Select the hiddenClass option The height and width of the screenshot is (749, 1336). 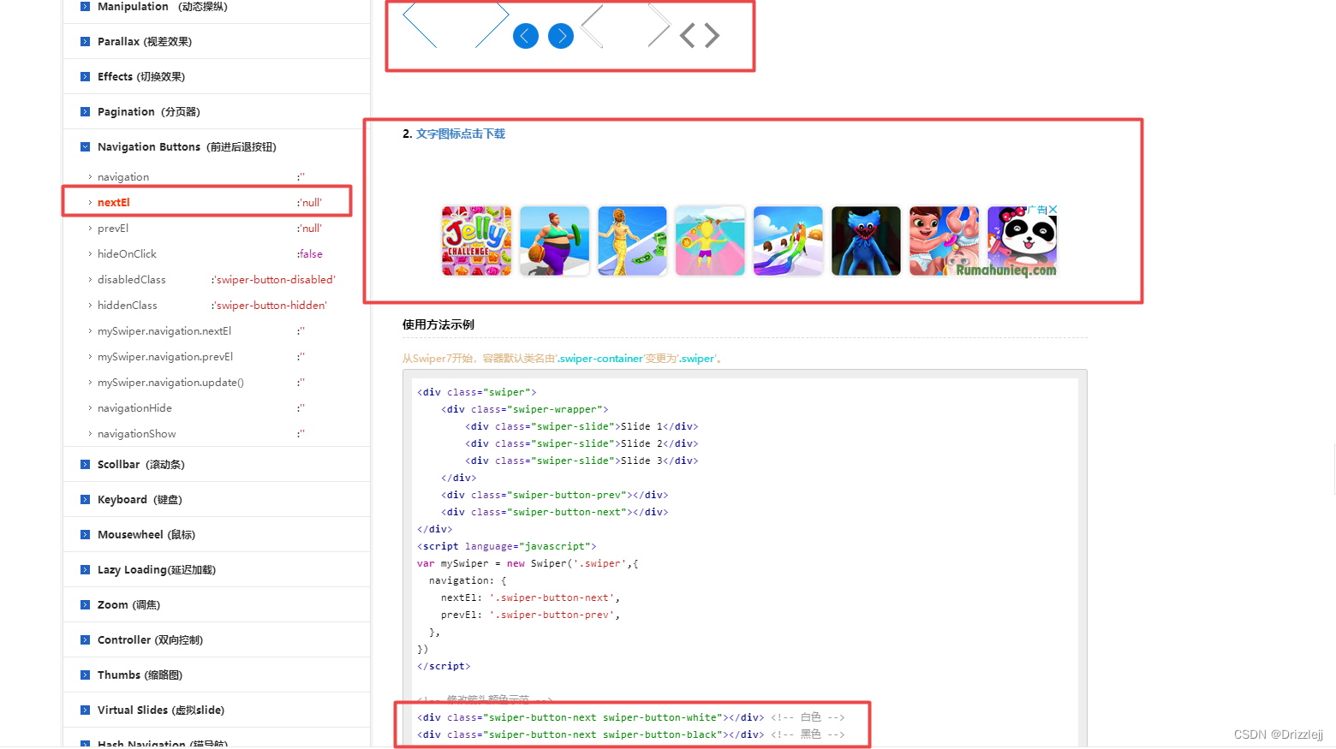coord(128,306)
